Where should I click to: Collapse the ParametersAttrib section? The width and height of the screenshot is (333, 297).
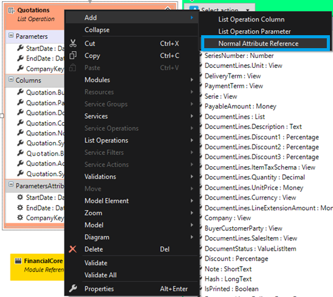11,184
